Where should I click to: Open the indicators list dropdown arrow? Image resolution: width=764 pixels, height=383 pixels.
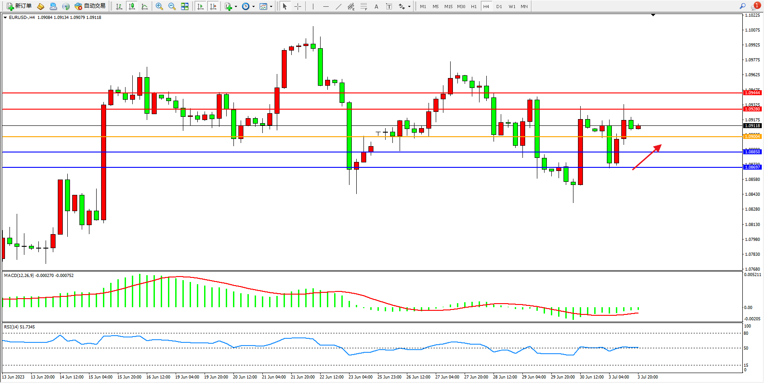click(236, 6)
